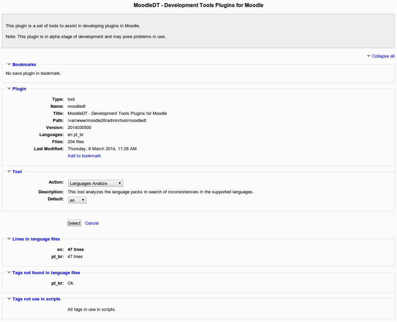Viewport: 397px width, 322px height.
Task: Collapse all sections using Collapse all link
Action: tap(383, 56)
